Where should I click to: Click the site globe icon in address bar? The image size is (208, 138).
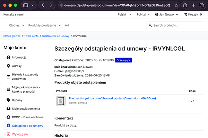[62, 5]
